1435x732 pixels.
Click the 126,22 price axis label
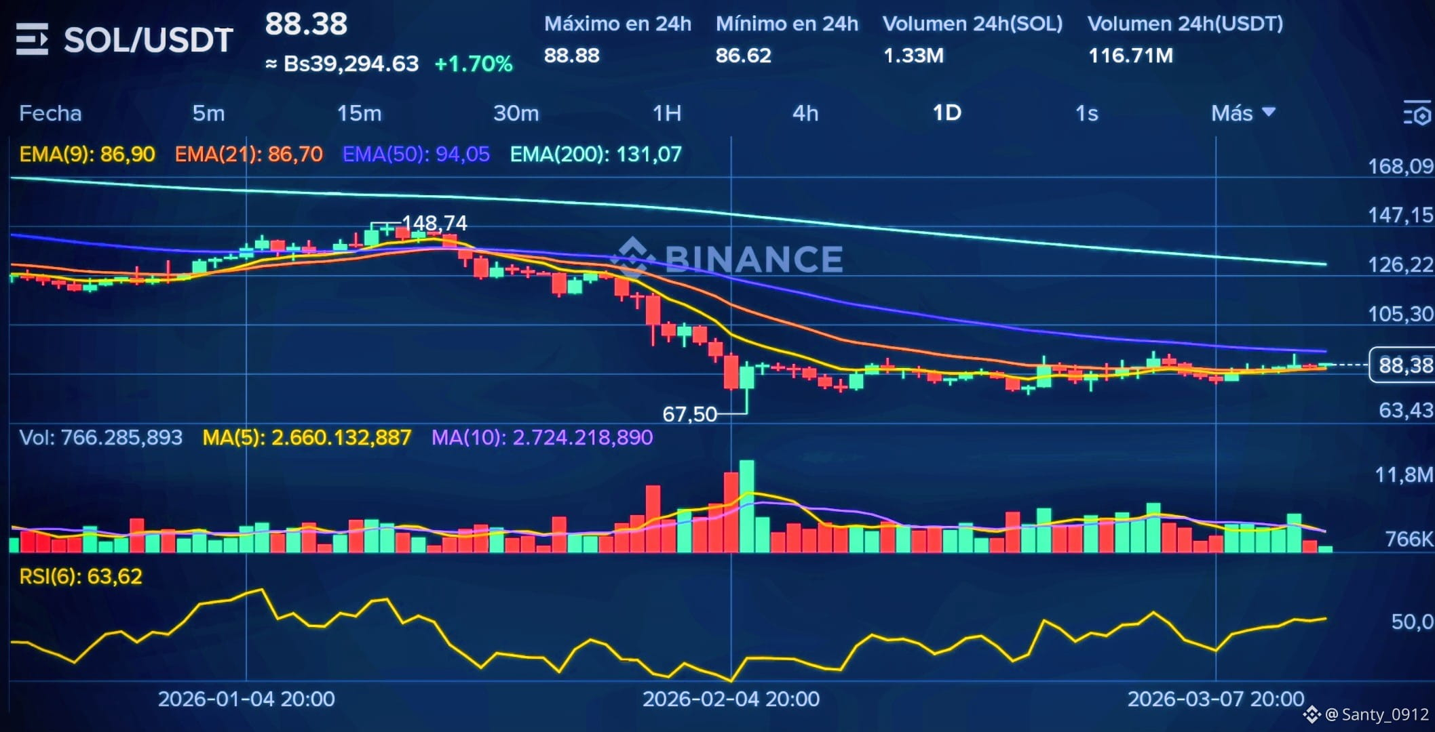(1400, 265)
